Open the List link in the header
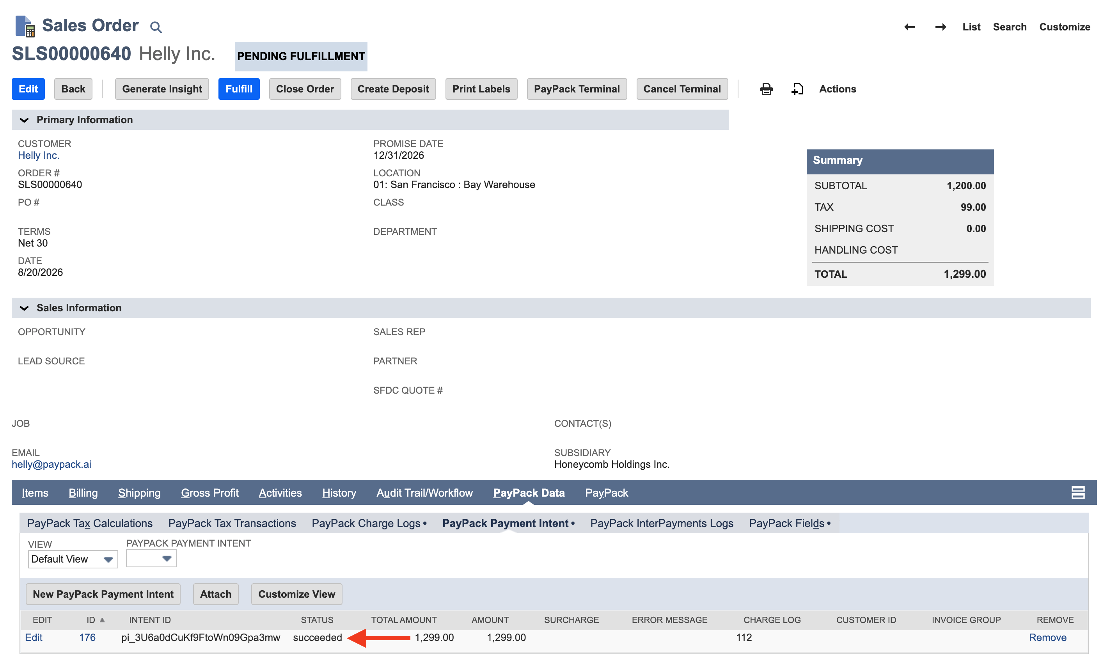 pyautogui.click(x=971, y=27)
